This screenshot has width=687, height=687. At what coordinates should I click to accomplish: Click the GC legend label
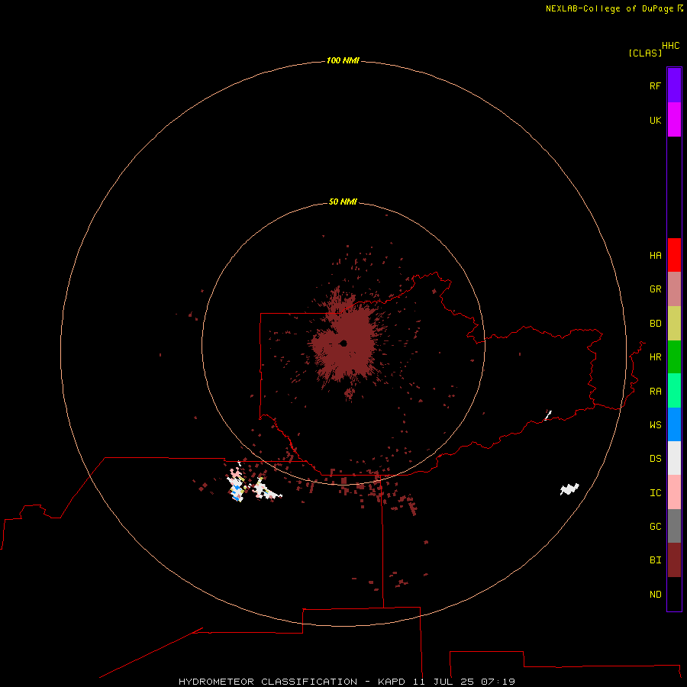tap(655, 527)
